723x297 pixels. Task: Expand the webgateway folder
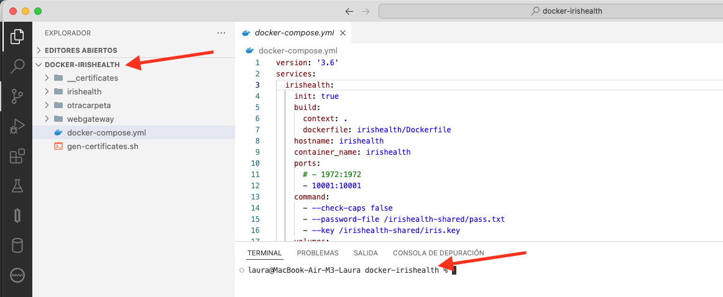coord(90,119)
